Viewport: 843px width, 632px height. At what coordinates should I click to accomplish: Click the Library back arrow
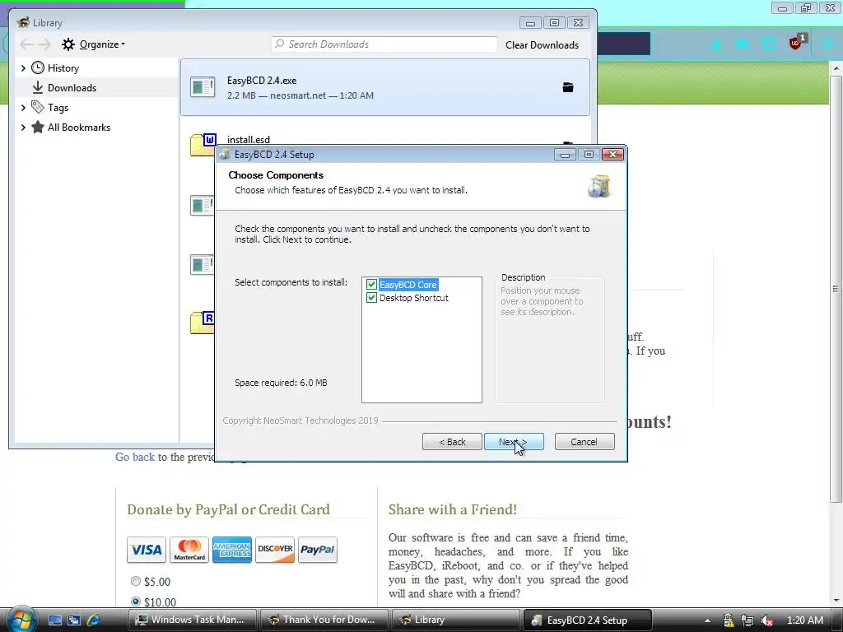click(x=26, y=44)
